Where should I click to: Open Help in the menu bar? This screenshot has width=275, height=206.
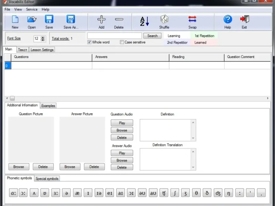pyautogui.click(x=45, y=10)
